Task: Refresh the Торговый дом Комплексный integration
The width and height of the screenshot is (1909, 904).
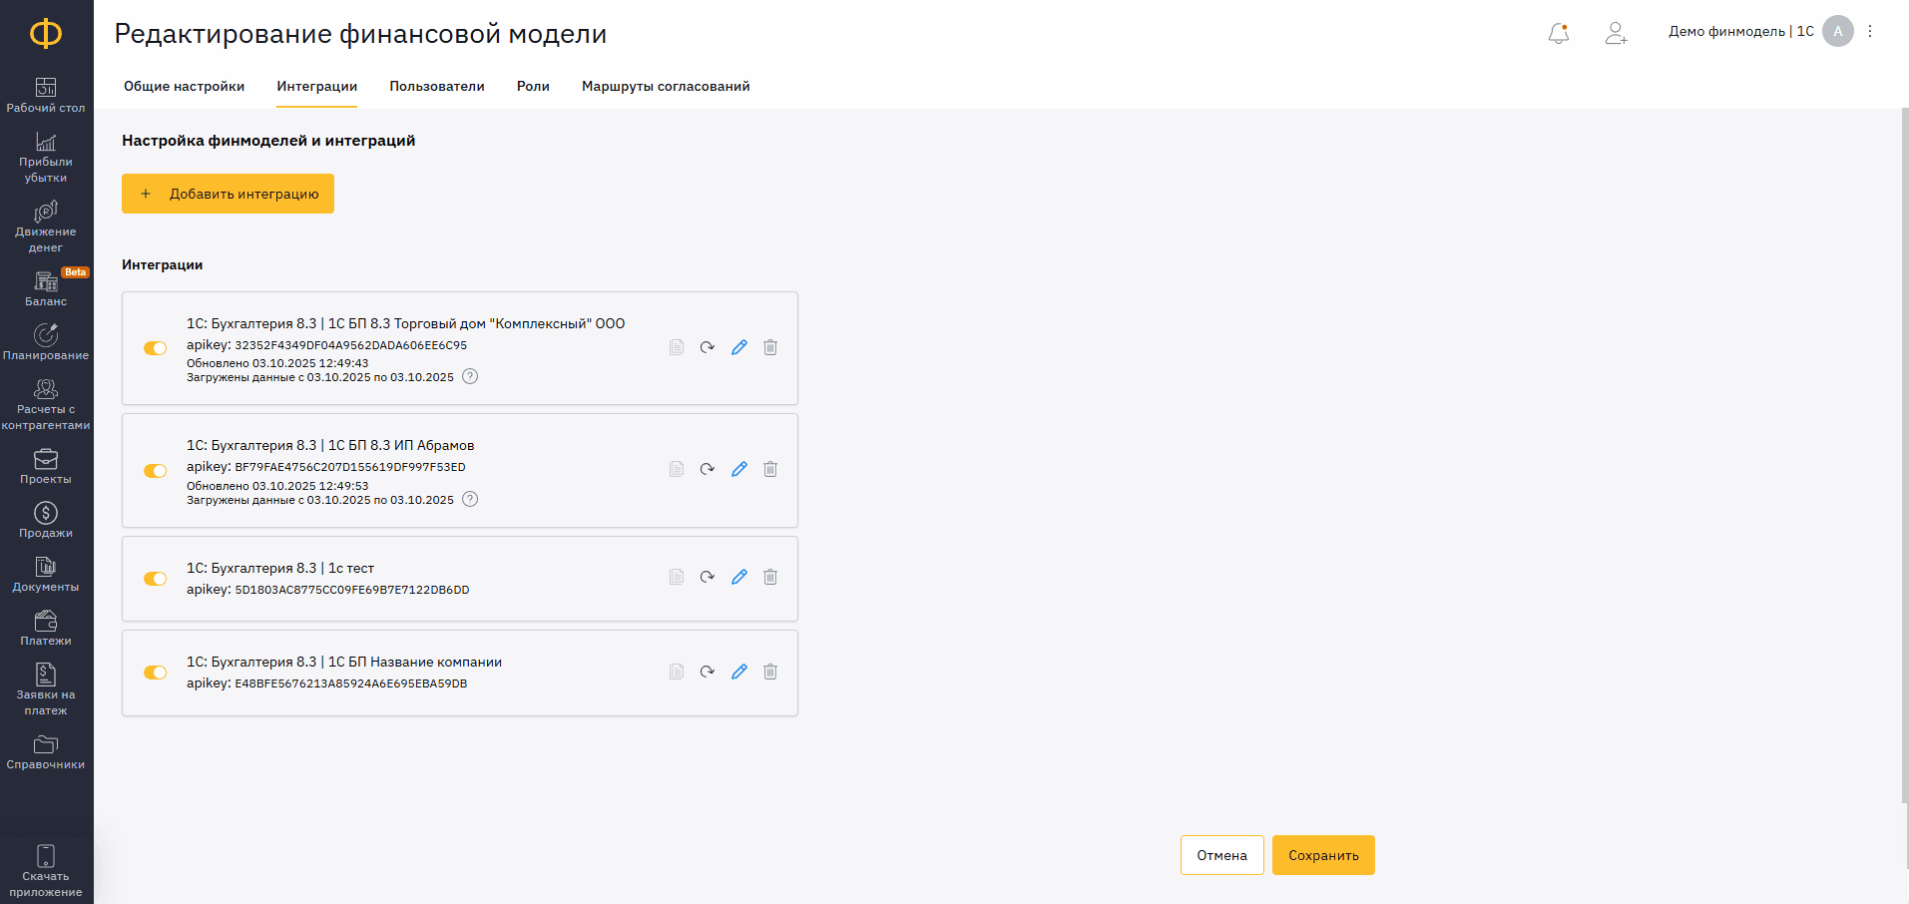Action: coord(708,347)
